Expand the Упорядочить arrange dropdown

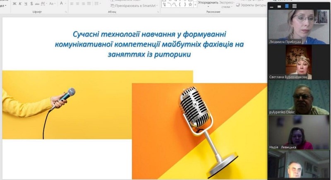[x=208, y=2]
